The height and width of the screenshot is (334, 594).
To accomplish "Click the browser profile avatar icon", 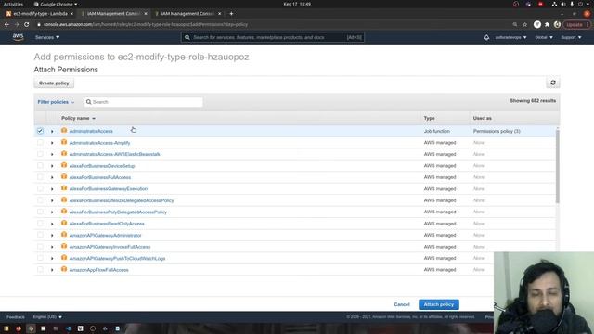I will click(x=557, y=24).
